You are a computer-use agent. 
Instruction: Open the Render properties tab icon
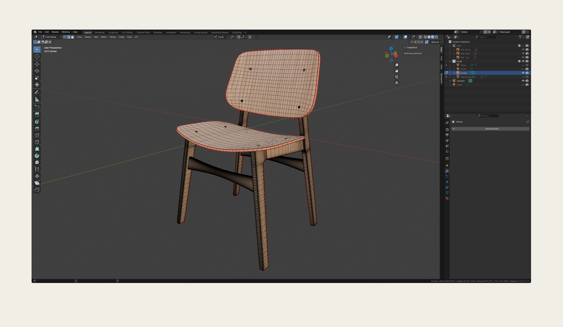447,129
